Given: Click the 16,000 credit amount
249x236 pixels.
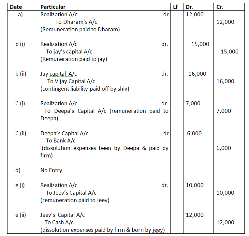Looking at the screenshot, I should (225, 81).
